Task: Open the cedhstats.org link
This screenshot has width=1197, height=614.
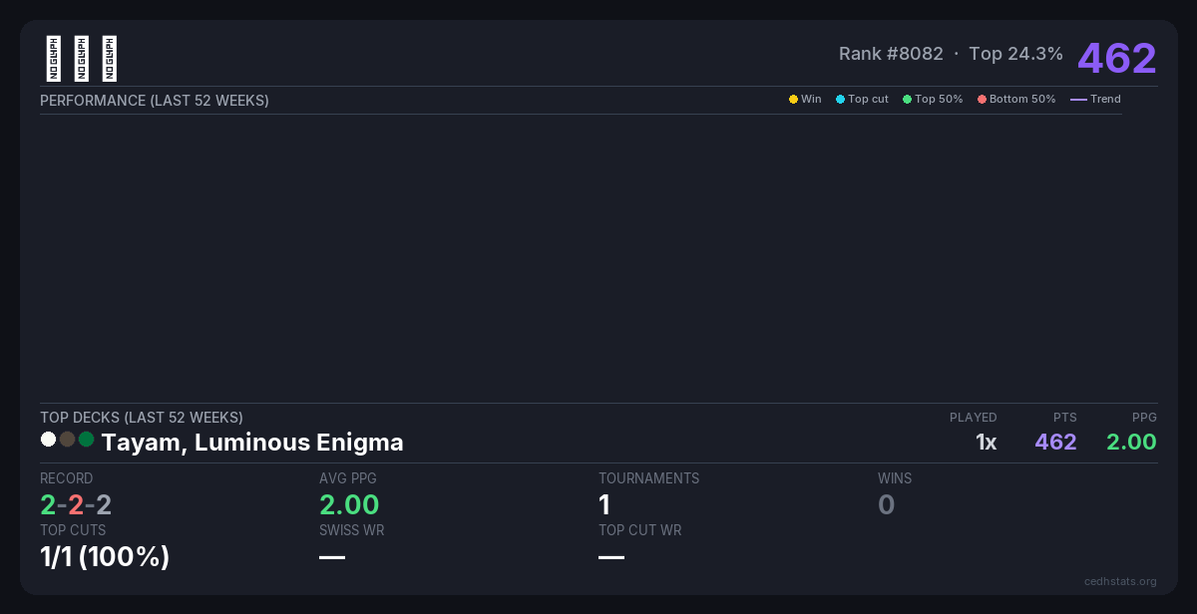Action: [x=1120, y=581]
